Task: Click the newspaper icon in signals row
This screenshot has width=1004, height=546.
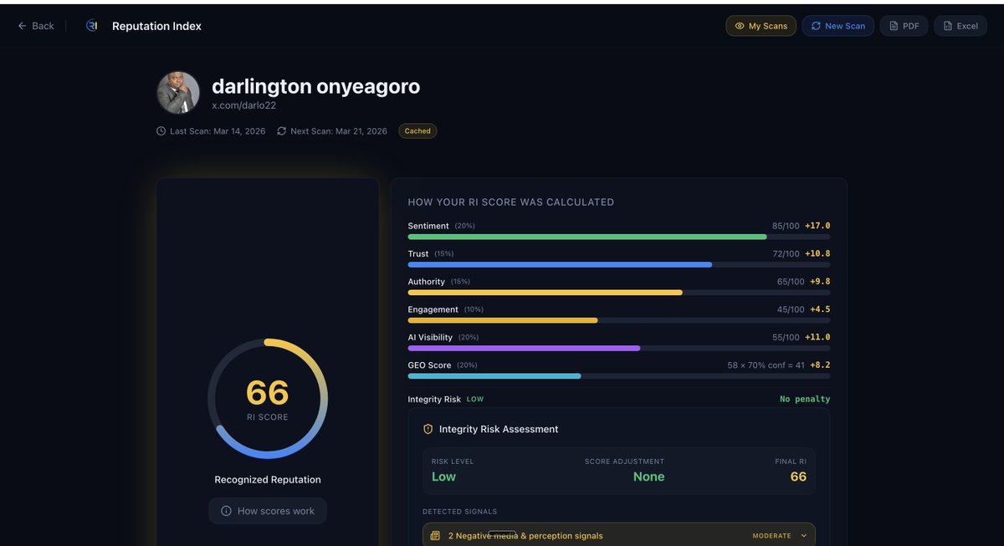Action: pos(435,536)
